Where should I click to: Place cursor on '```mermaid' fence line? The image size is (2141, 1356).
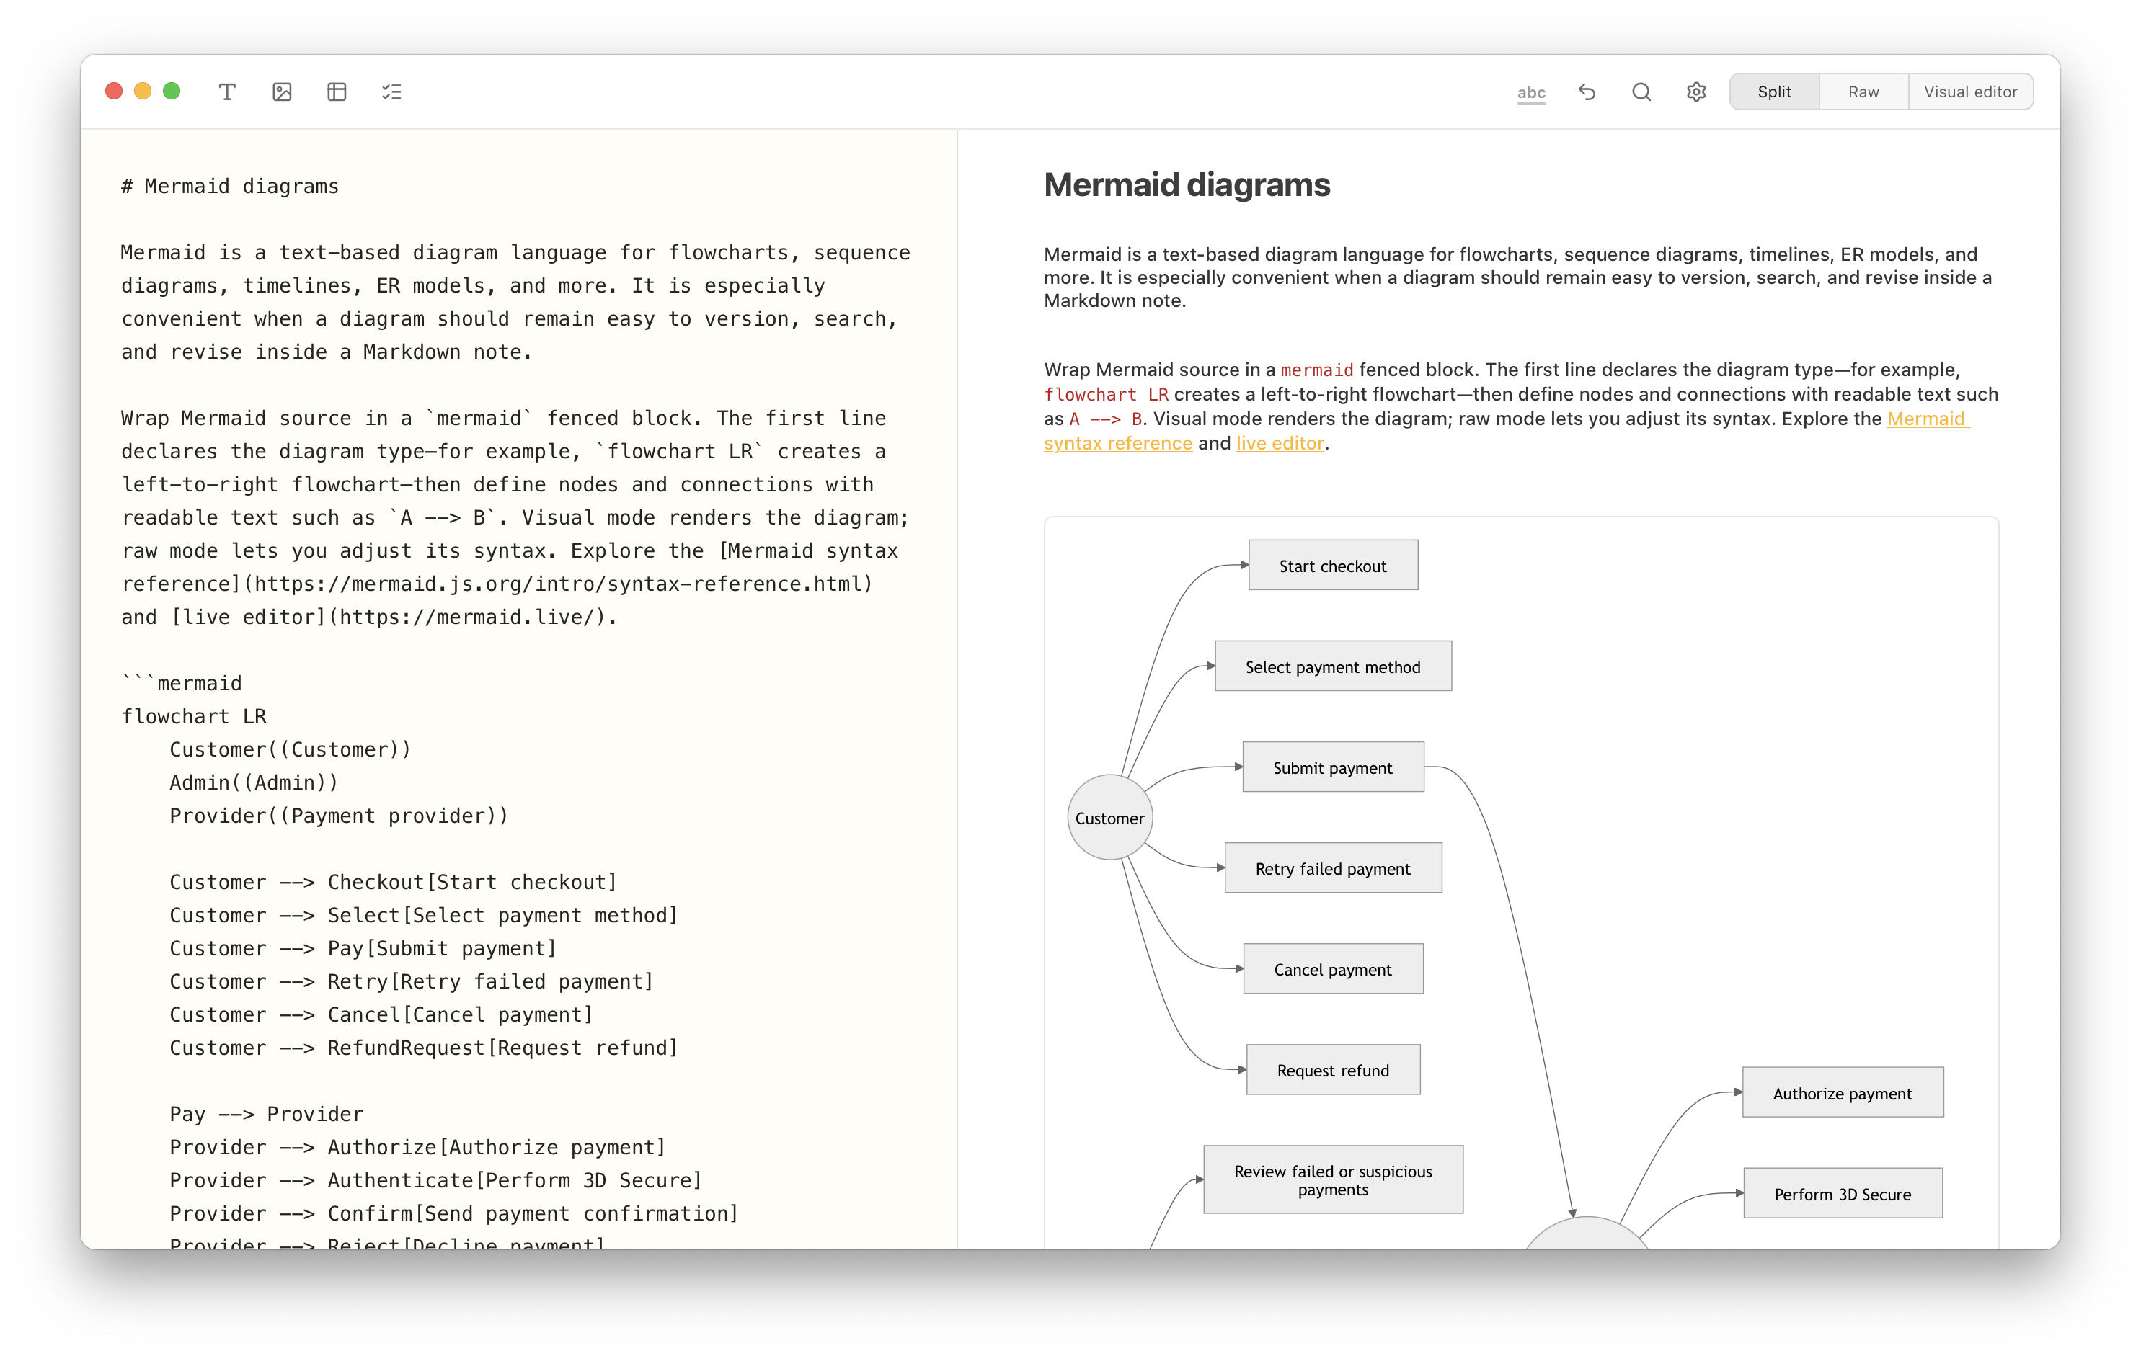tap(182, 682)
